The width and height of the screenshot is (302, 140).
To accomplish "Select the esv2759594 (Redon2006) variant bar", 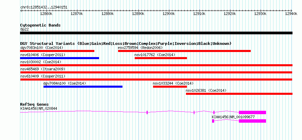I will pyautogui.click(x=184, y=51).
